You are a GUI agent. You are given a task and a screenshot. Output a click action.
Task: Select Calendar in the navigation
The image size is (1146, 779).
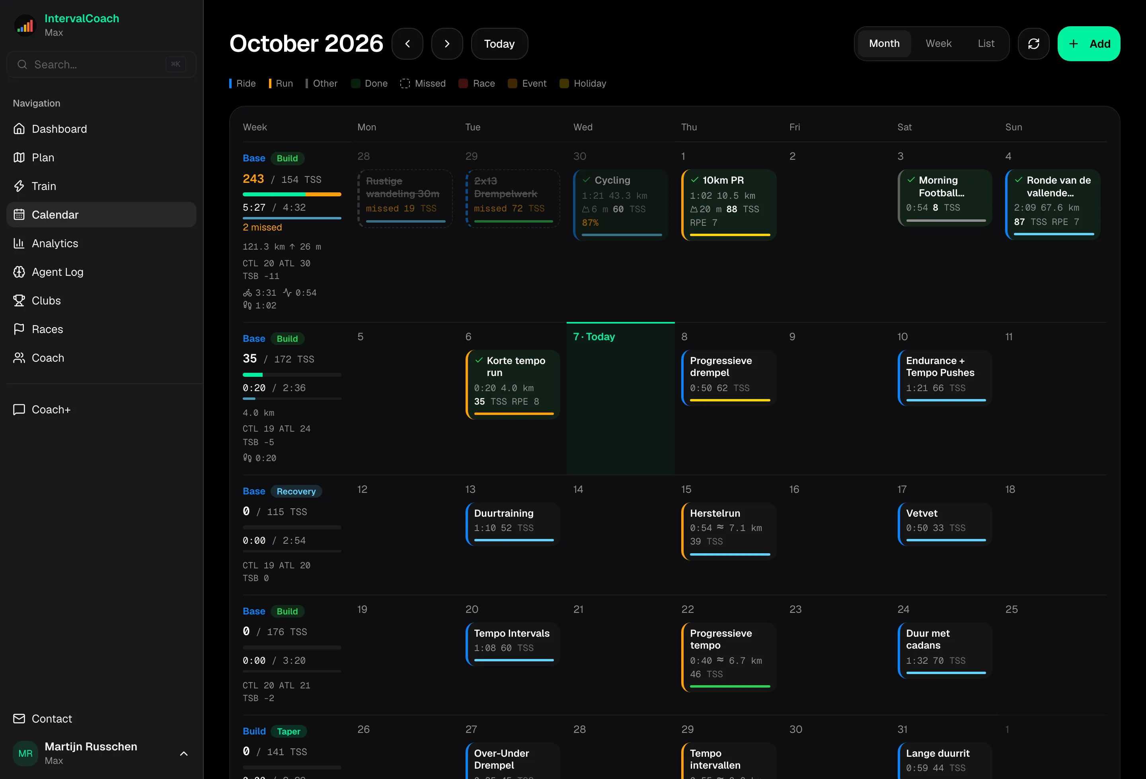click(x=101, y=215)
